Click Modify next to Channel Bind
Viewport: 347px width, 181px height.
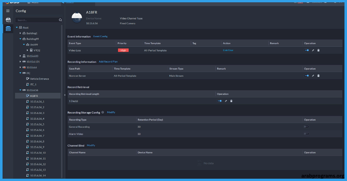click(x=91, y=146)
